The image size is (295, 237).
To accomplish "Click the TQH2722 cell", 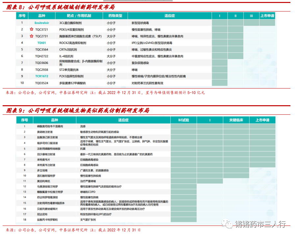I will pyautogui.click(x=41, y=56).
